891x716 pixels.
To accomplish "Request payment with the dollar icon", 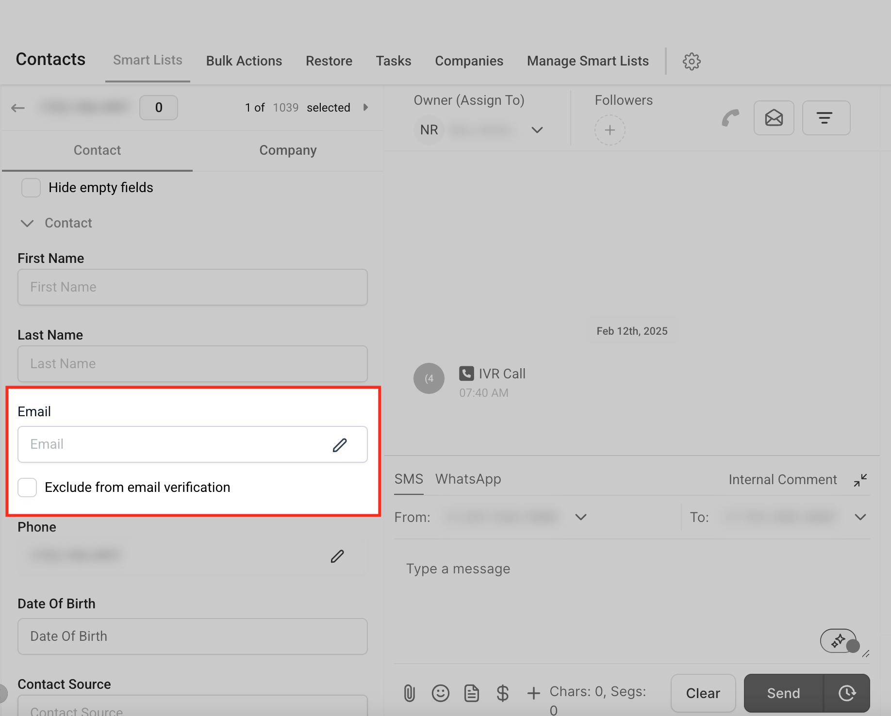I will (503, 693).
